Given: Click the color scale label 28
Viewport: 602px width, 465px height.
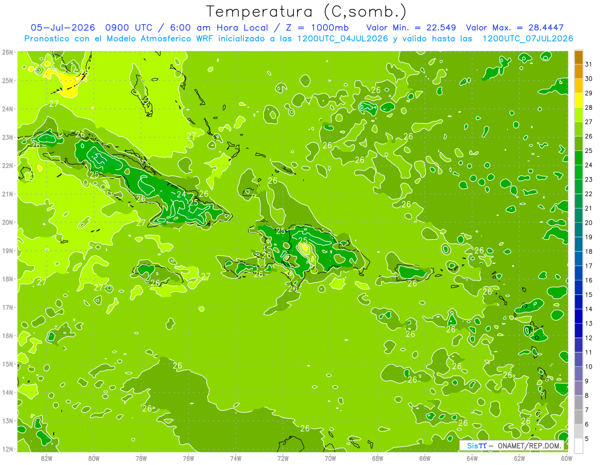Looking at the screenshot, I should (589, 107).
